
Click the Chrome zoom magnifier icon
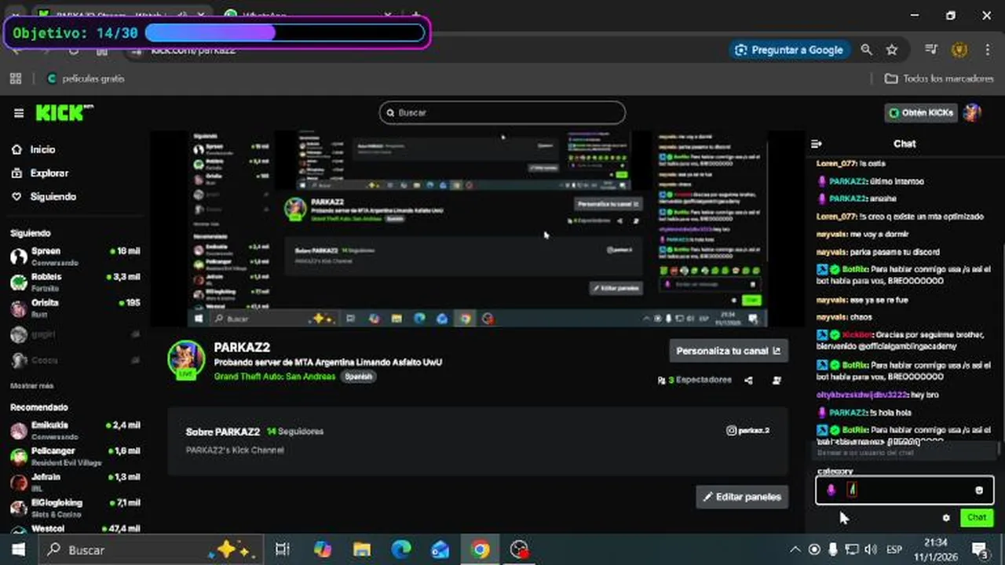point(866,49)
